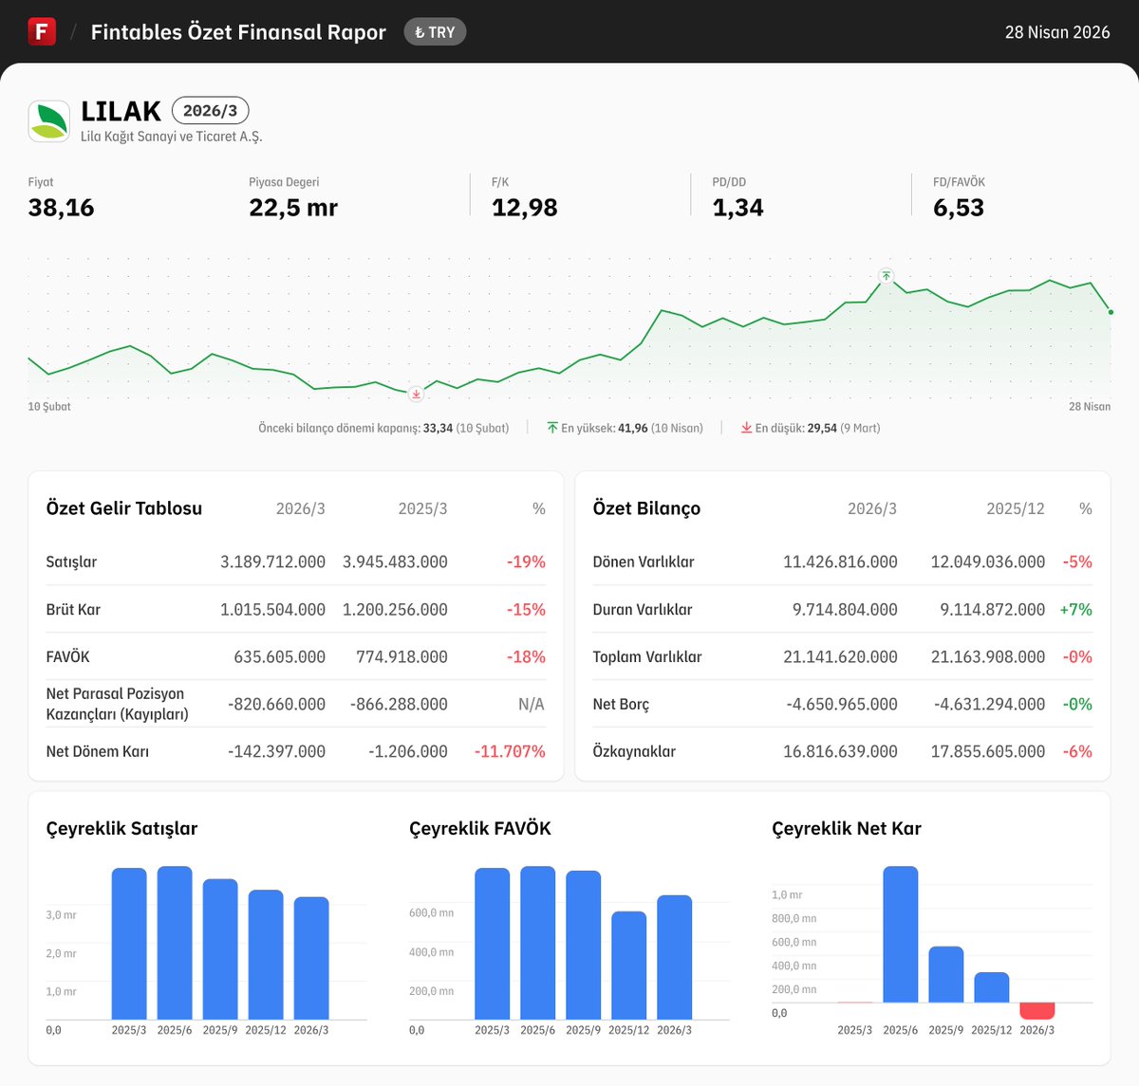Click the Net Dönem Karı value -142.397.000
Image resolution: width=1139 pixels, height=1086 pixels.
[x=276, y=751]
